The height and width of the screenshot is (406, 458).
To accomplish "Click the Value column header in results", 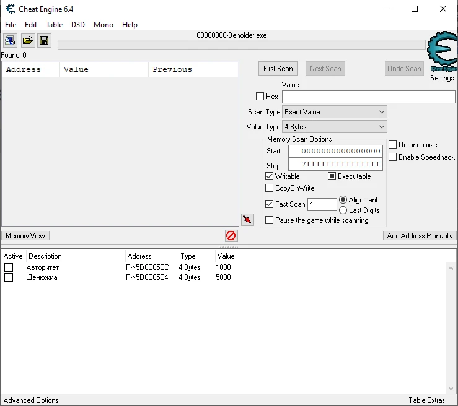I will click(104, 69).
